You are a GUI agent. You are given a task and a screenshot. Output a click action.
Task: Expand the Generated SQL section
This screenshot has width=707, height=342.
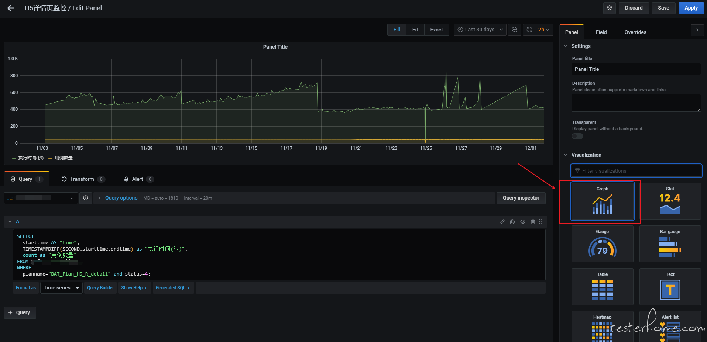click(172, 288)
